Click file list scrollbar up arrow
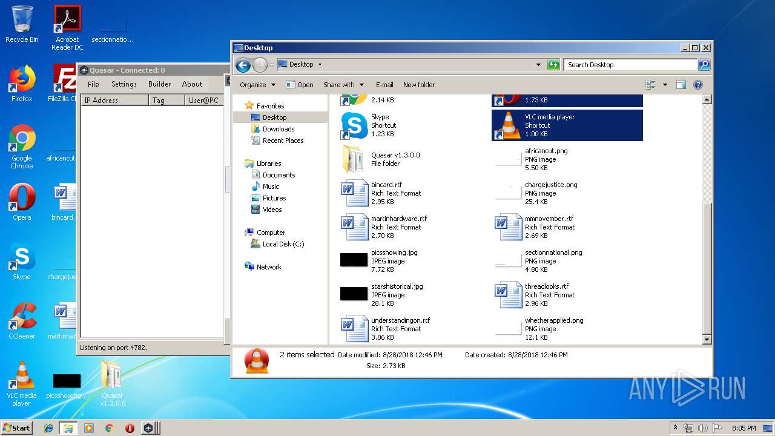This screenshot has height=436, width=775. (x=707, y=100)
